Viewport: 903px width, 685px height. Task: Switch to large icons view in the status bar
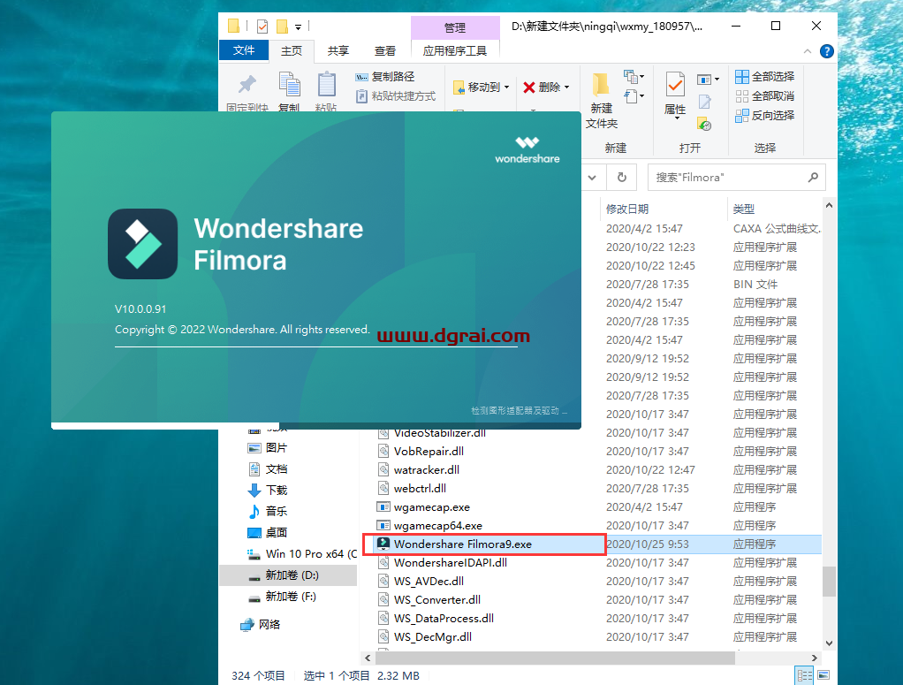click(823, 675)
